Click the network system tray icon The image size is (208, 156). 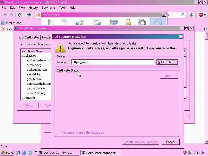point(189,153)
